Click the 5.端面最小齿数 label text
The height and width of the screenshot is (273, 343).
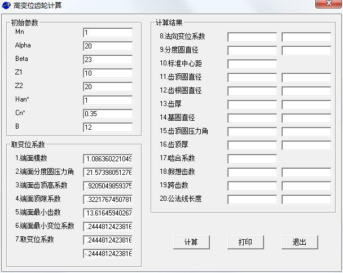pos(38,212)
